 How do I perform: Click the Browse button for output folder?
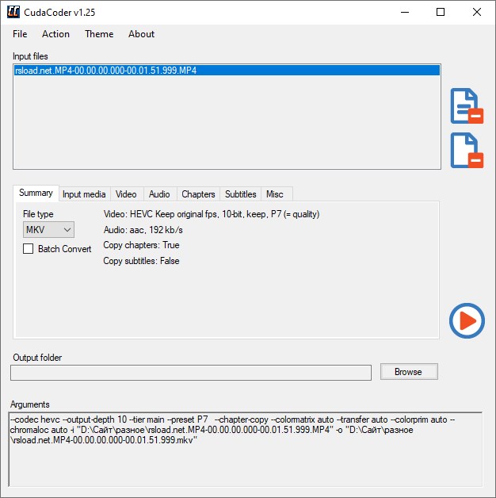[x=409, y=372]
